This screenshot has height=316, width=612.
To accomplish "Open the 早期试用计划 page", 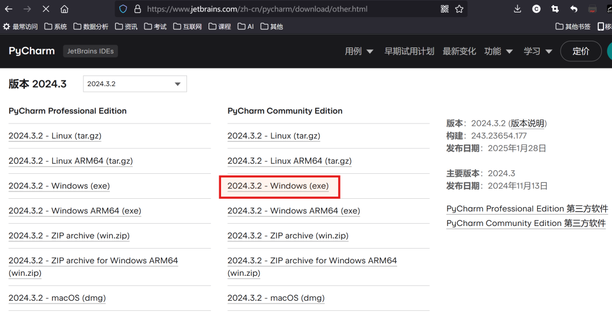I will click(409, 51).
